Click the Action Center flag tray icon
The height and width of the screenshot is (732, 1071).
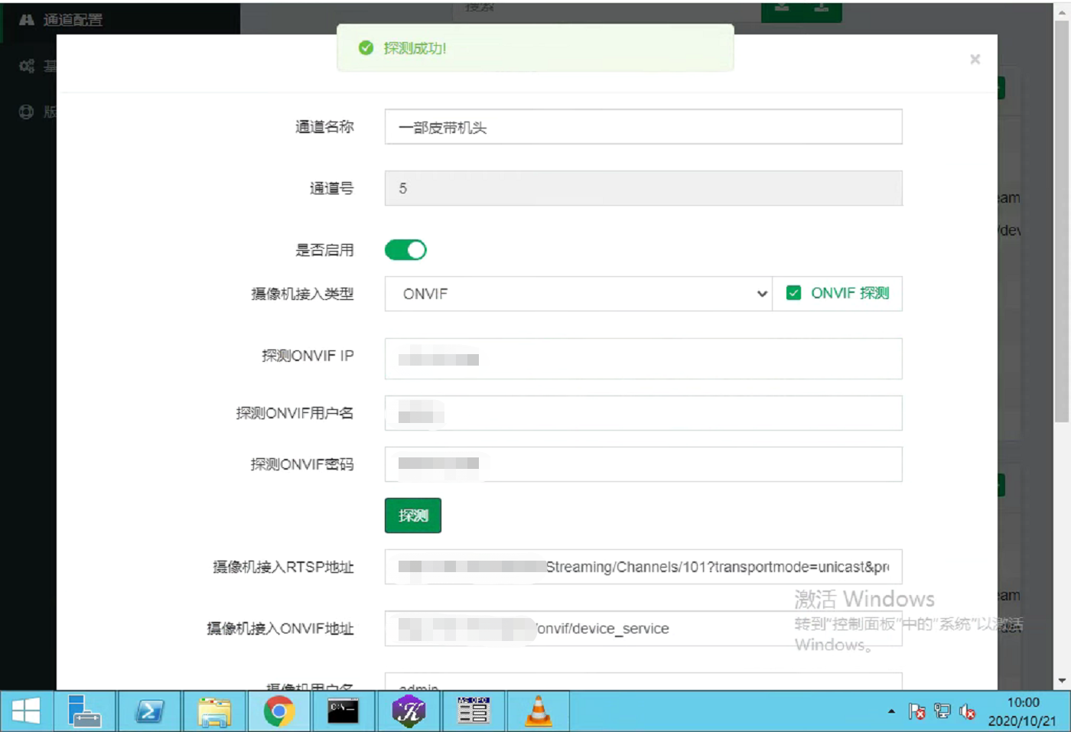[916, 712]
